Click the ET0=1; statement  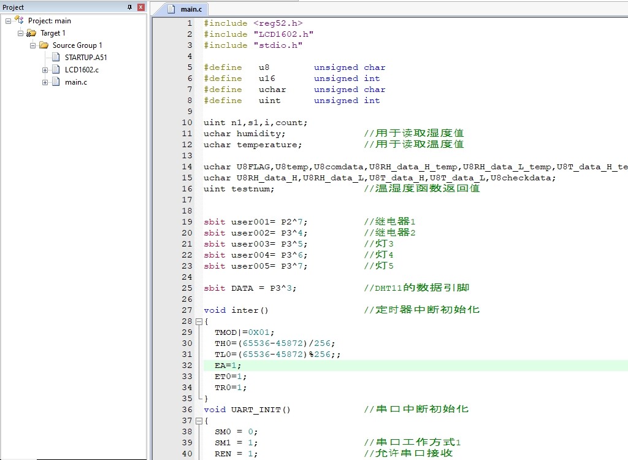(x=231, y=377)
